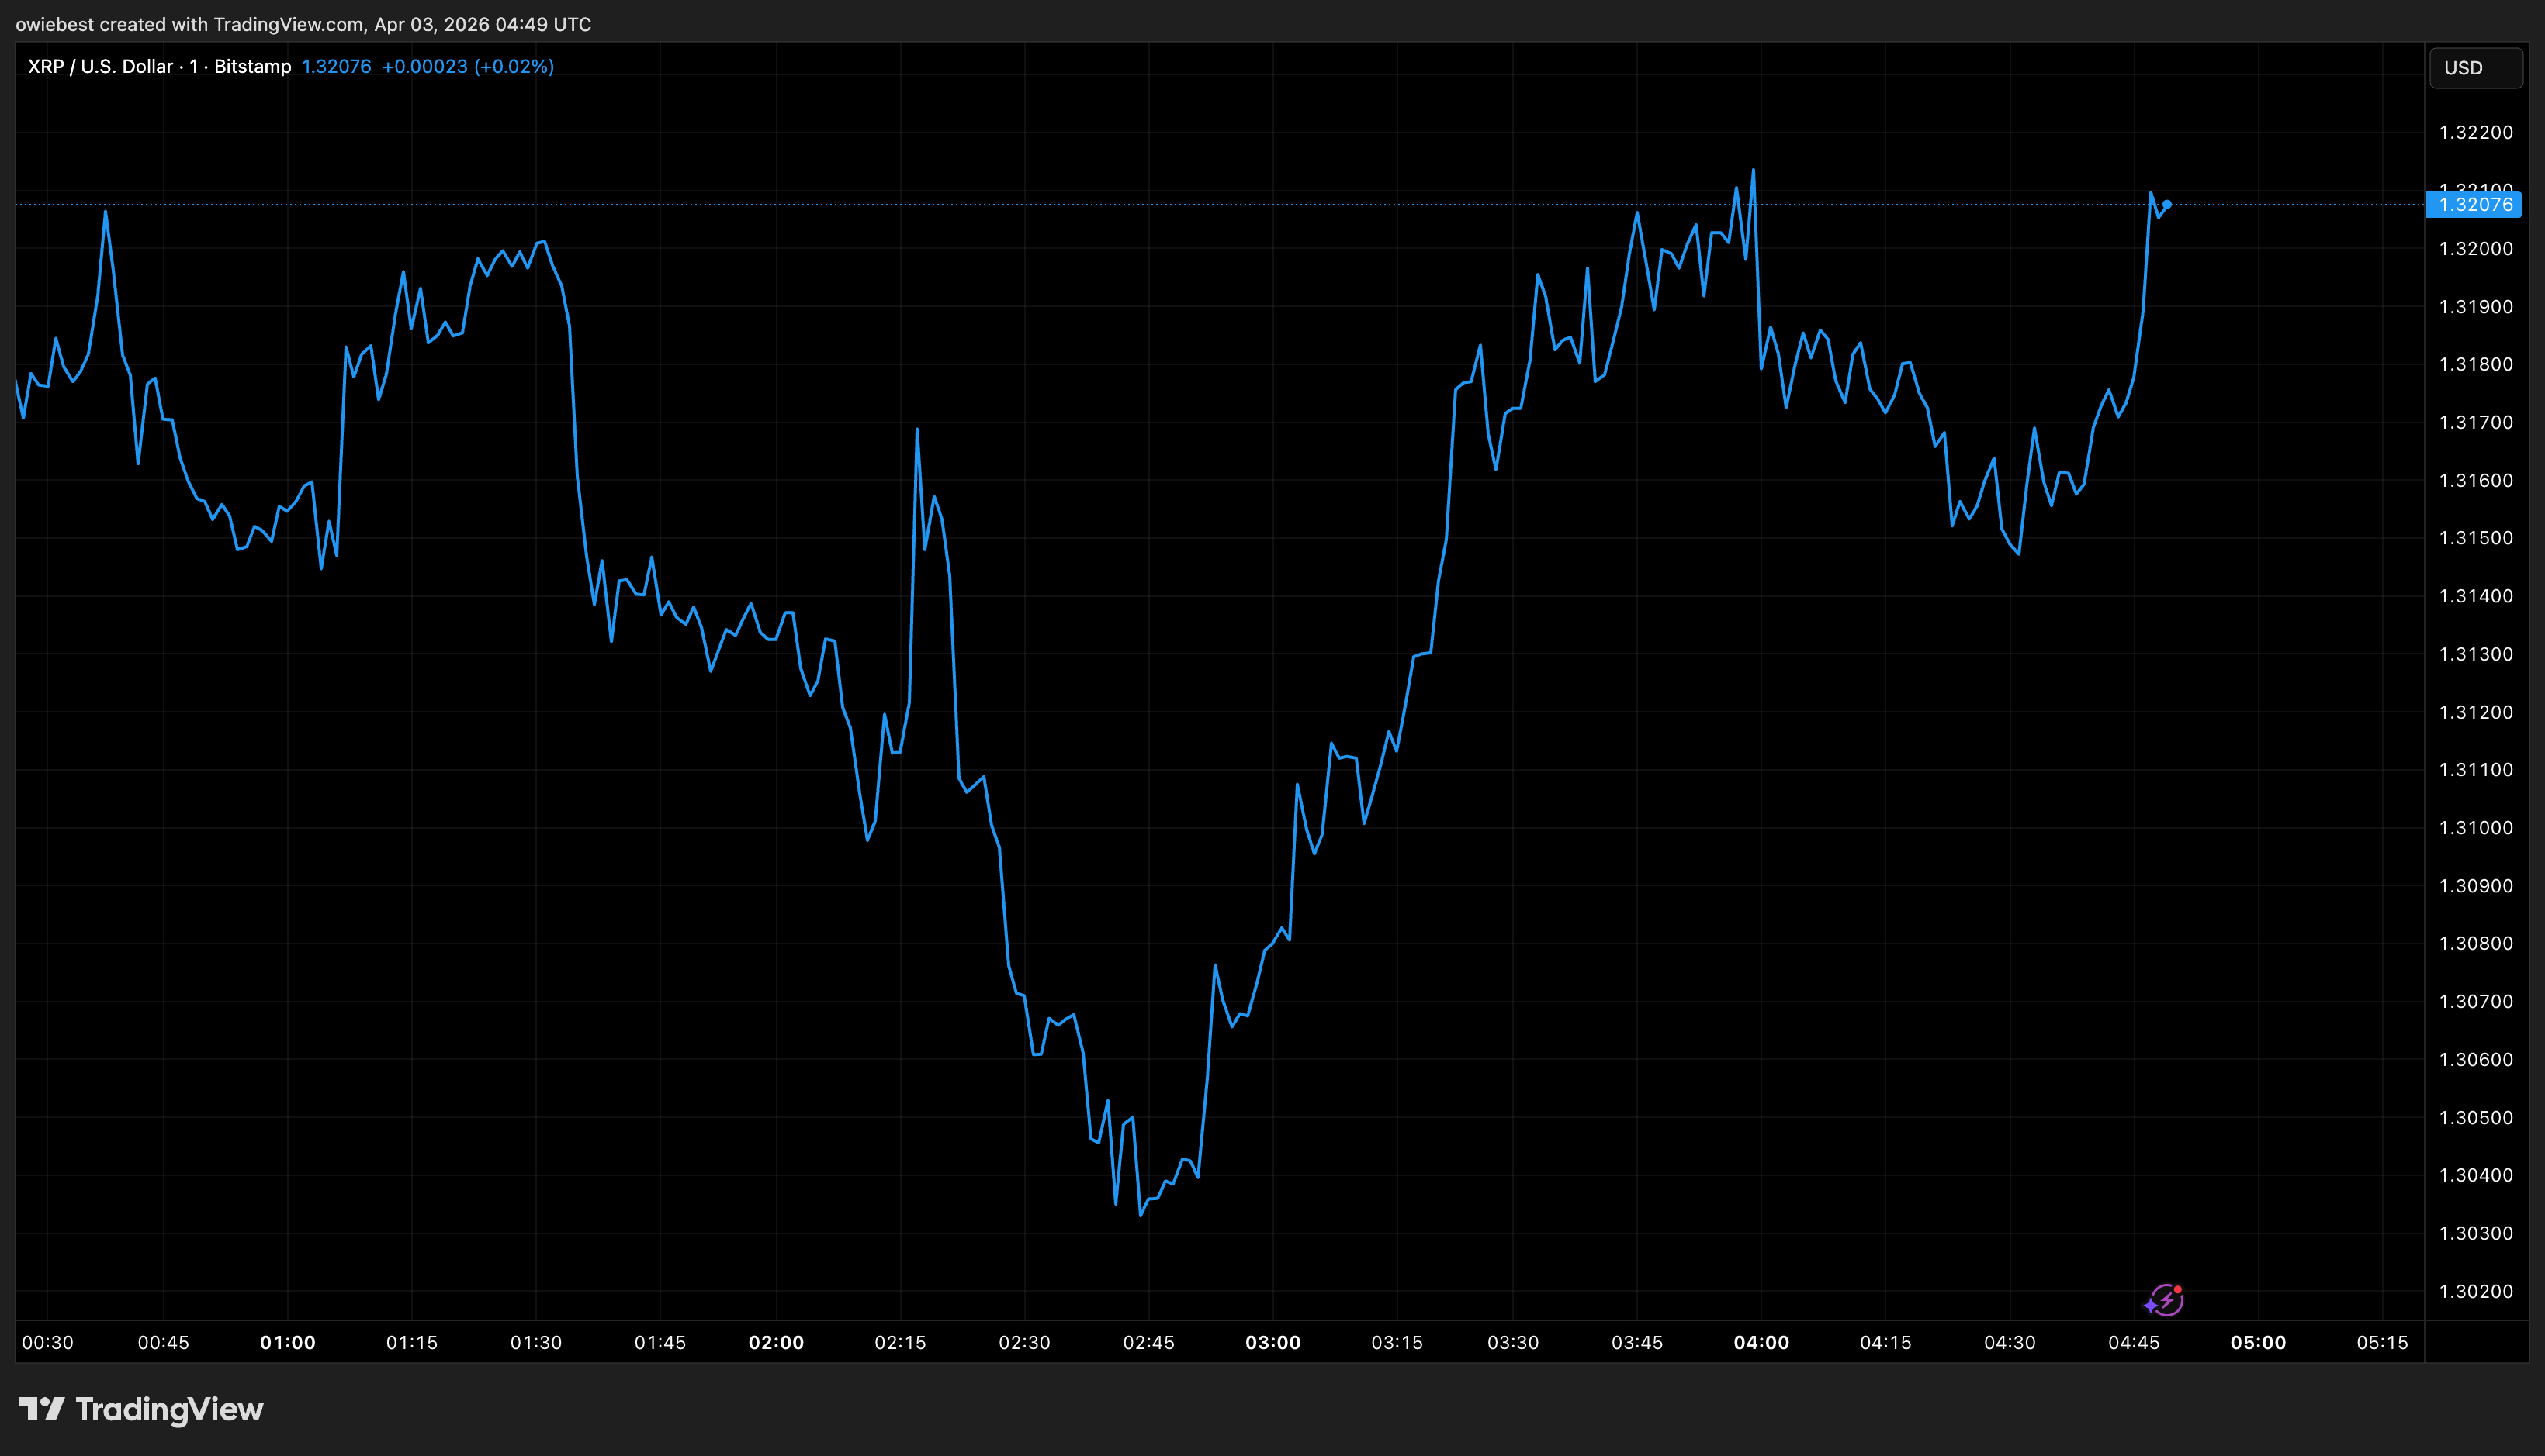
Task: Click the 04:00 label on the time axis
Action: pyautogui.click(x=1761, y=1342)
